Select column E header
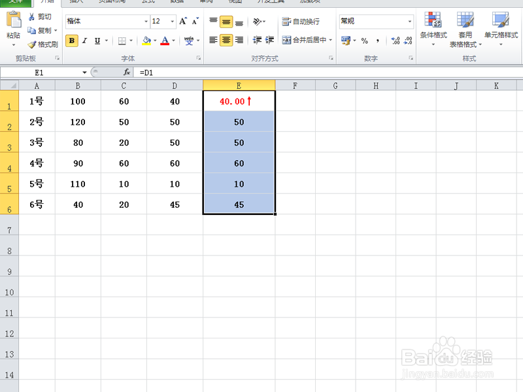Image resolution: width=523 pixels, height=392 pixels. pos(239,86)
